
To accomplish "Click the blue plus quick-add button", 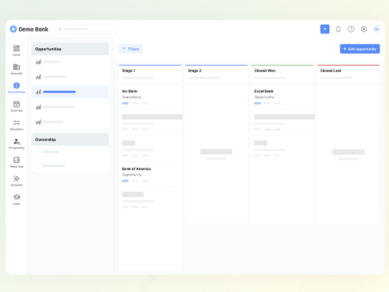I will (x=325, y=29).
